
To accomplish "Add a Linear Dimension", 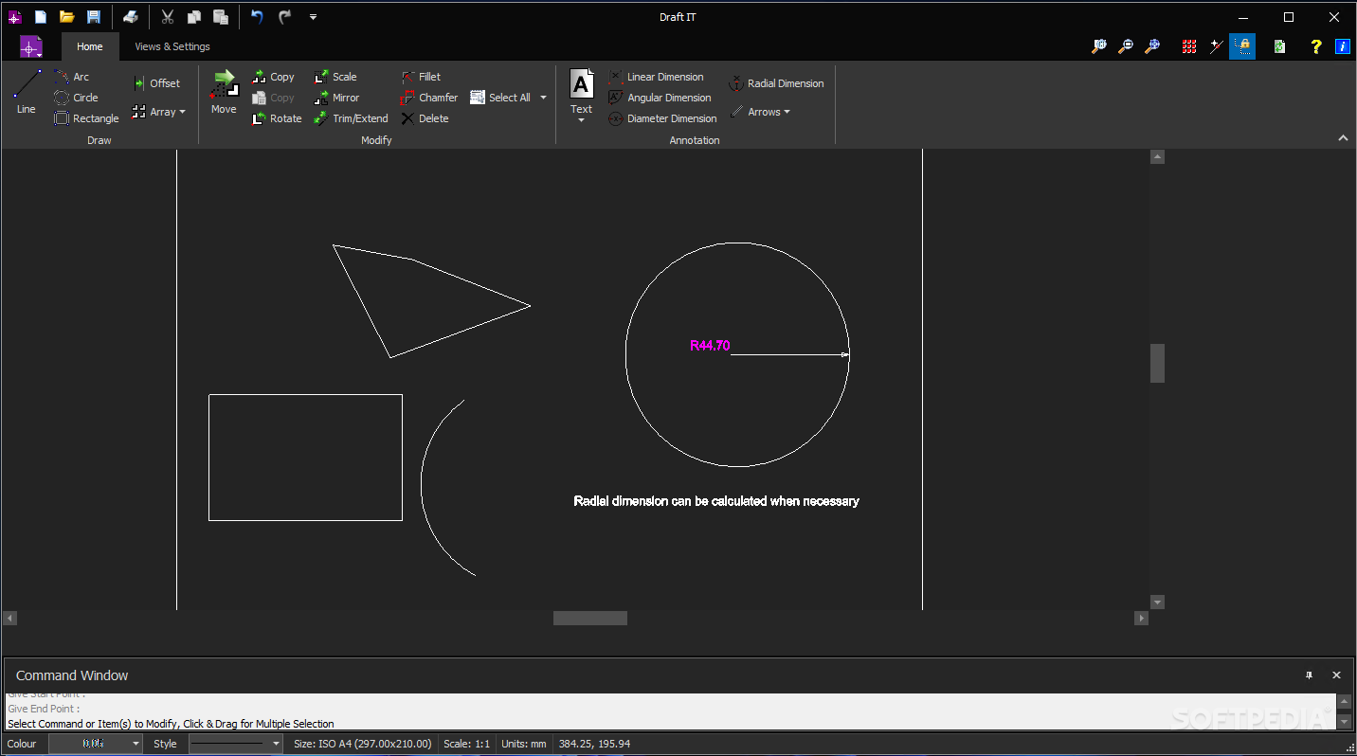I will [657, 77].
